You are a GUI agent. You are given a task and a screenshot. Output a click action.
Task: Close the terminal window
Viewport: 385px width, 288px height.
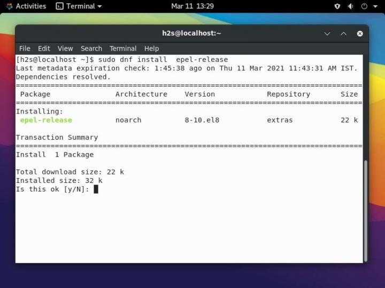[360, 34]
